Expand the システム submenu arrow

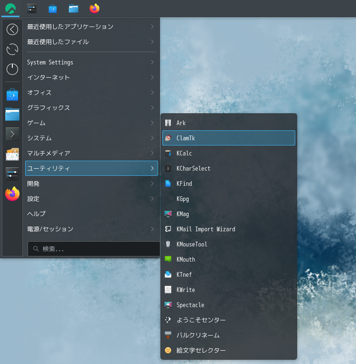pyautogui.click(x=152, y=138)
